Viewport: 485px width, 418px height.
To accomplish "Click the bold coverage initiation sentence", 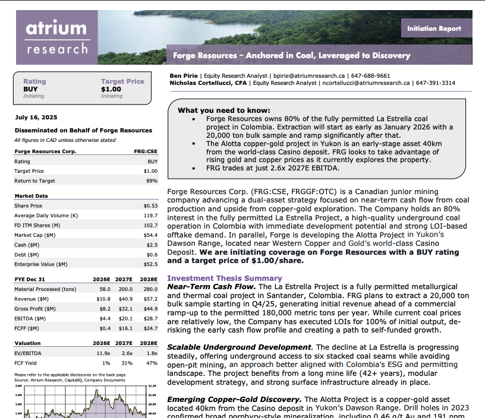I will [x=313, y=256].
